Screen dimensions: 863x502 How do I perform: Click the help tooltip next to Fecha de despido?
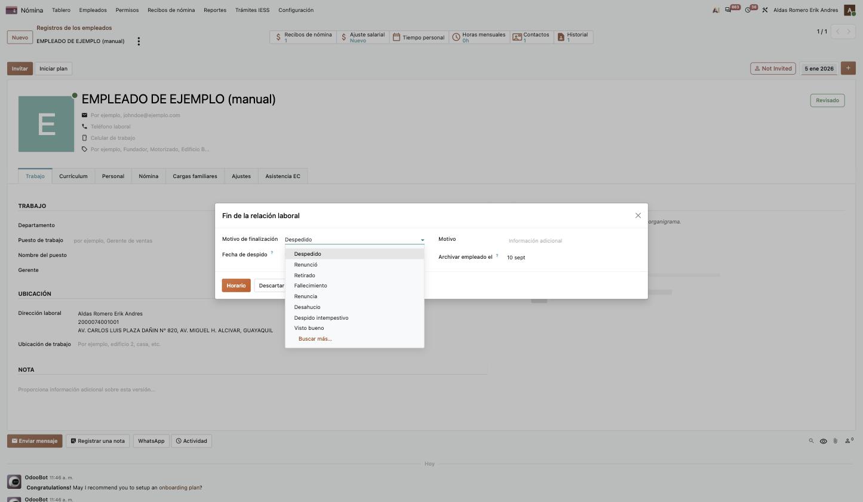click(272, 253)
